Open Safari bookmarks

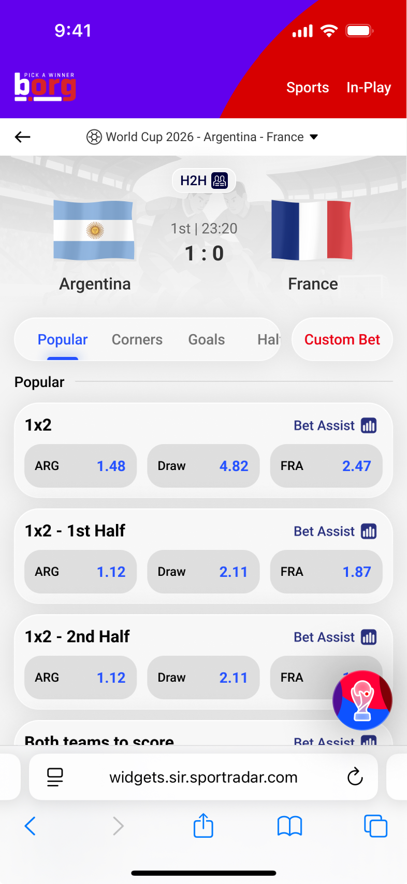click(x=289, y=826)
